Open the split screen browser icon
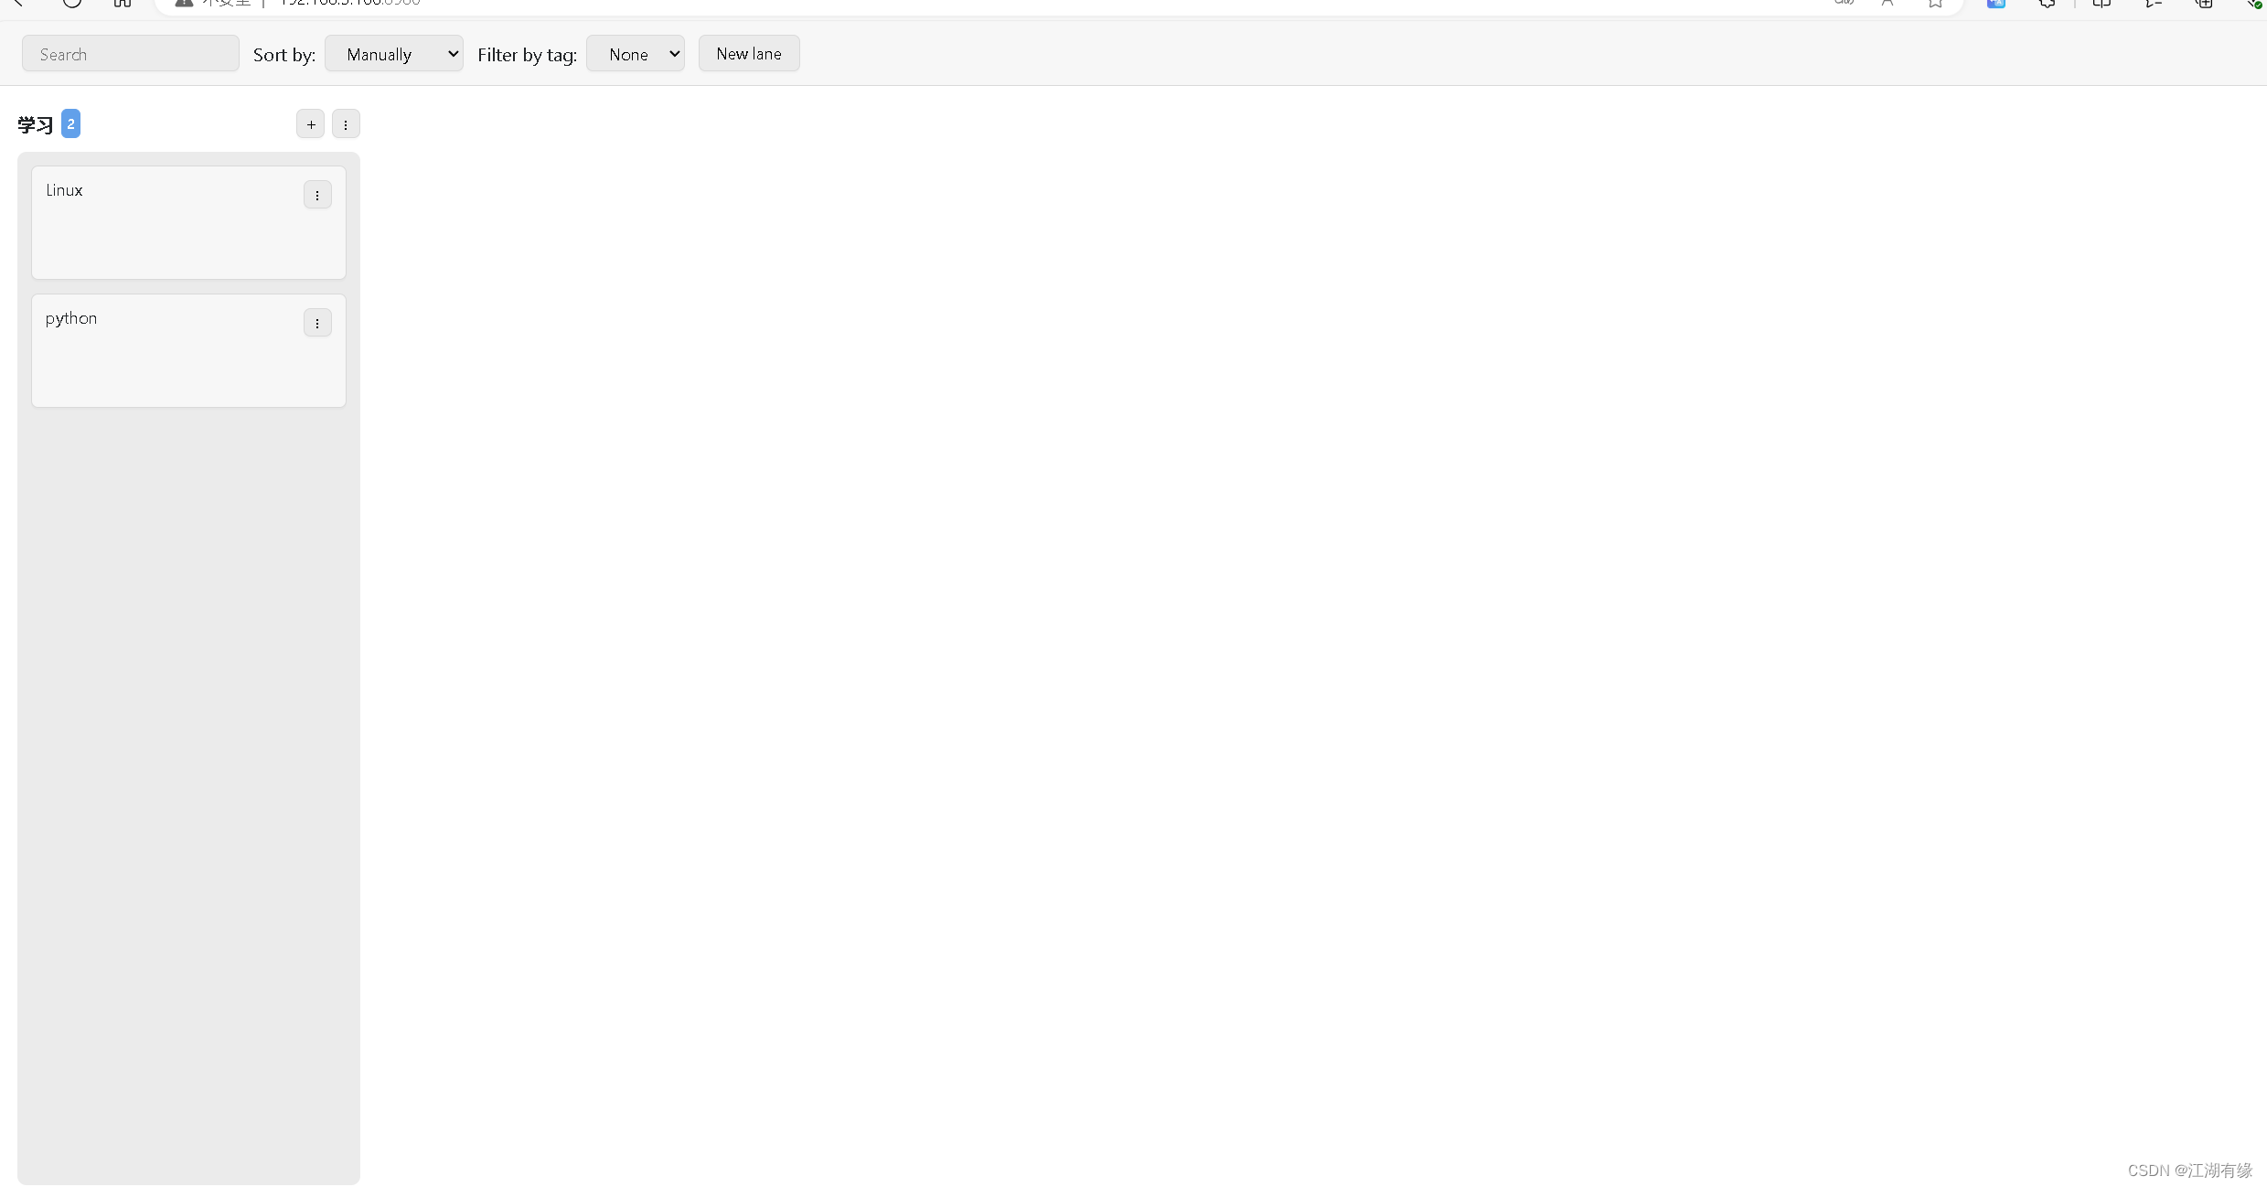2267x1187 pixels. coord(2101,3)
